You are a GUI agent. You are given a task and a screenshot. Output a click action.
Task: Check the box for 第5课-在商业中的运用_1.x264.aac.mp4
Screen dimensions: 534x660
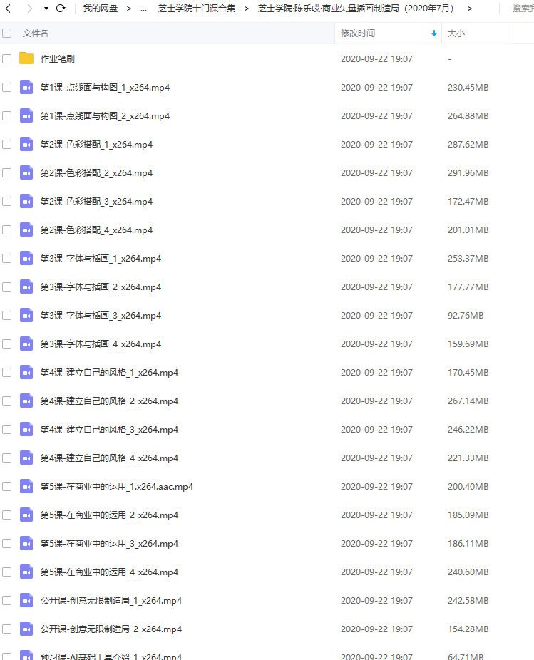[x=6, y=487]
